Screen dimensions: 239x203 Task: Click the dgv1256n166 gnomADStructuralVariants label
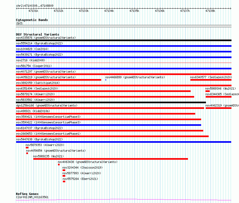point(47,105)
